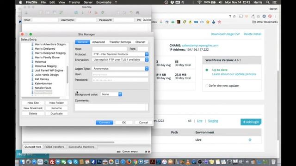Viewport: 296px width, 166px height.
Task: Switch to the General tab
Action: pyautogui.click(x=82, y=42)
